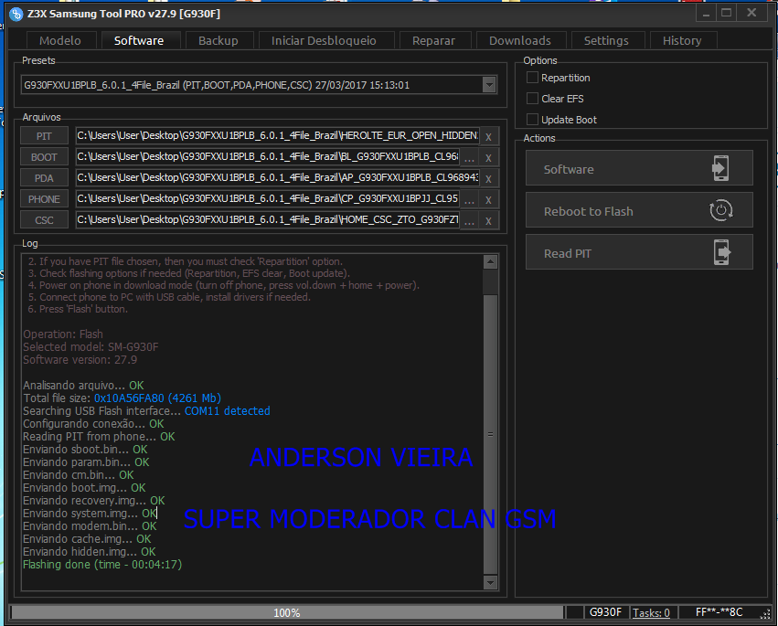Screen dimensions: 778x626
Task: Click 'COM11 detected' in the log
Action: (228, 410)
